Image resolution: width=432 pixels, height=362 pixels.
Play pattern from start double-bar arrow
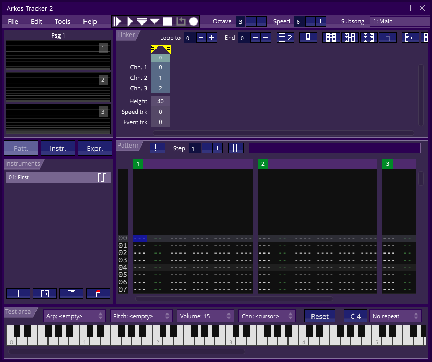(x=142, y=21)
